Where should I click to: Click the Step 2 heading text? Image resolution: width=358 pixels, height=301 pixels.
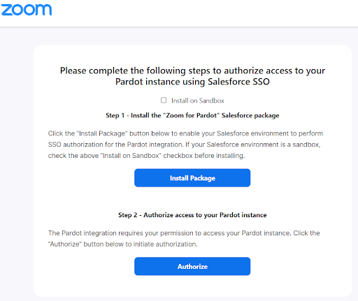pyautogui.click(x=192, y=215)
